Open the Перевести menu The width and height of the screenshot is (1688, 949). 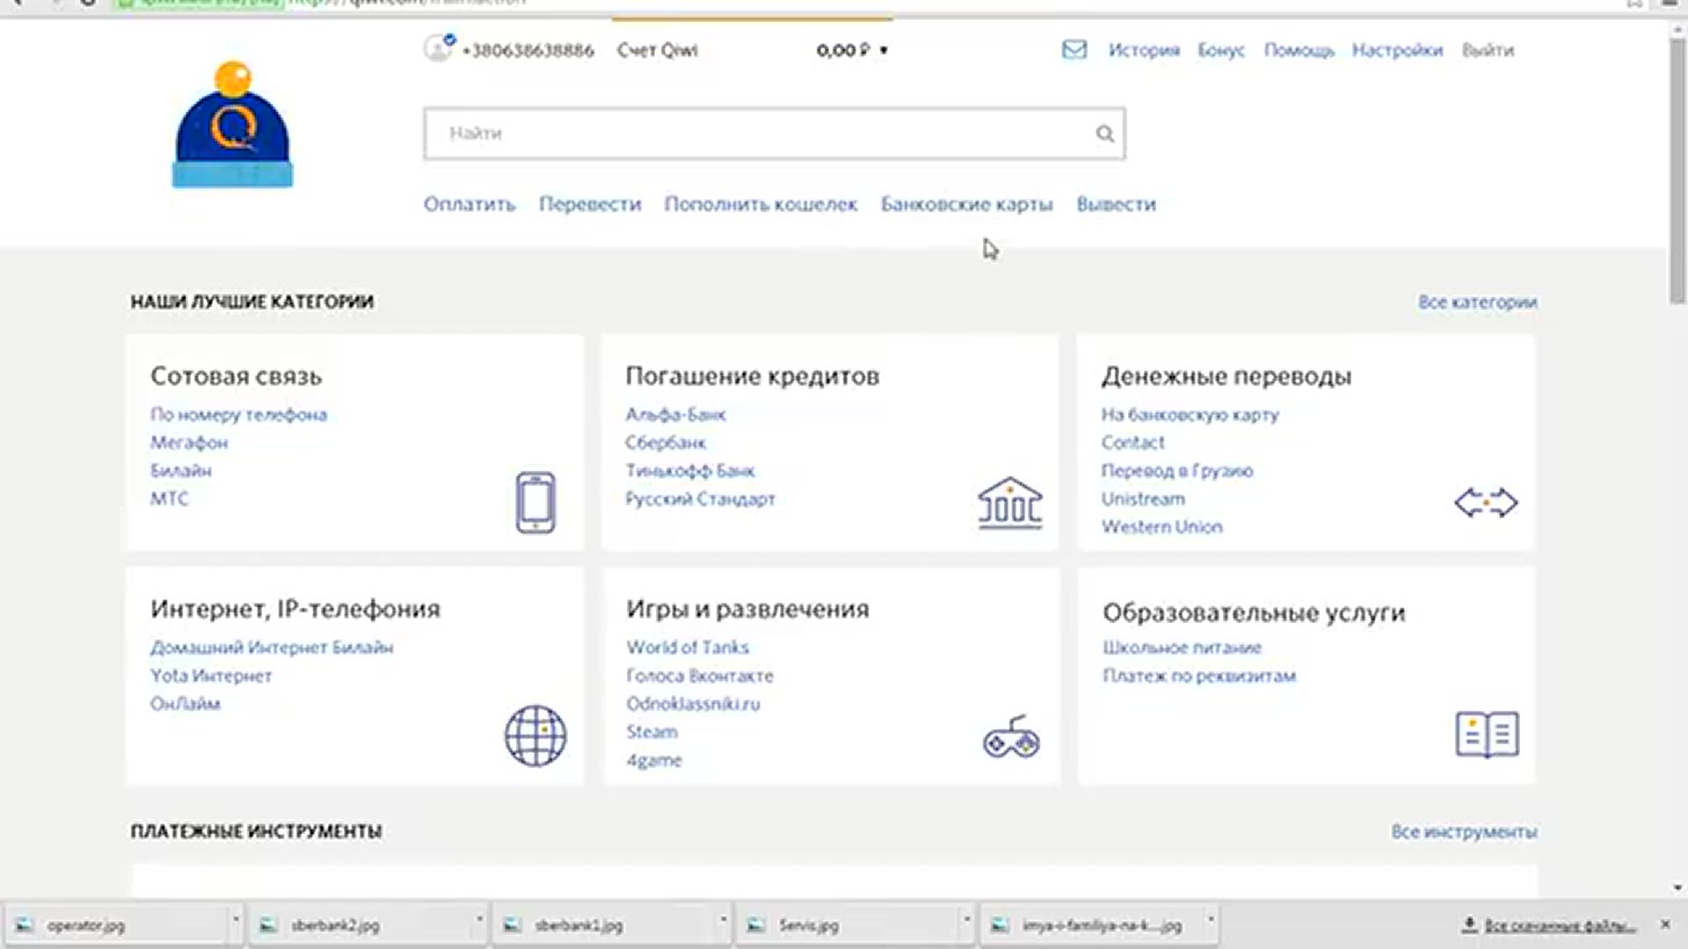(590, 205)
